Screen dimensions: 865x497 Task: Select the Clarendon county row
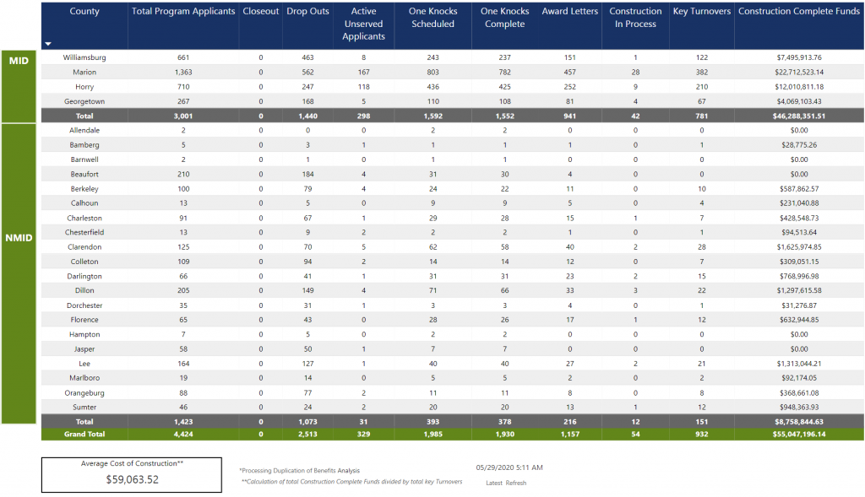tap(453, 247)
